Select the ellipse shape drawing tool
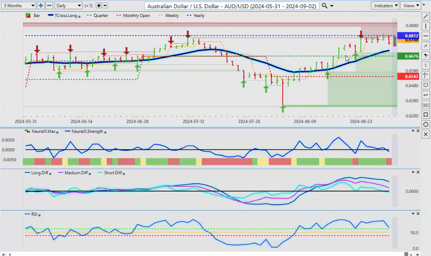This screenshot has height=256, width=431. (x=425, y=124)
